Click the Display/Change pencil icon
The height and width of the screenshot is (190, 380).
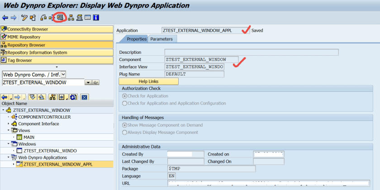(24, 18)
